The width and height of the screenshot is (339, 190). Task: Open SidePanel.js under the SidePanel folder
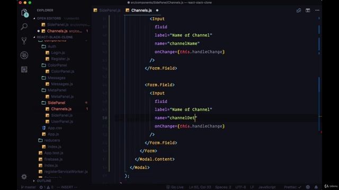62,115
